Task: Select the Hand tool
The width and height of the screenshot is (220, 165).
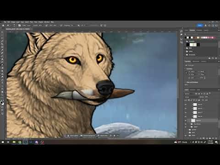Action: (x=2, y=92)
